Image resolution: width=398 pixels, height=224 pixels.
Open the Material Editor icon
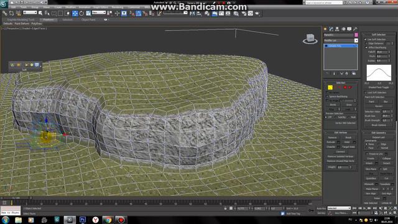236,13
